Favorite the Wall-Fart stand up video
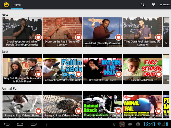Image resolution: width=171 pixels, height=128 pixels. [x=118, y=37]
